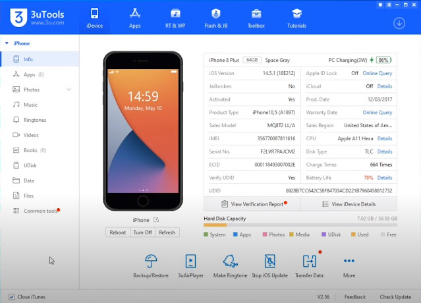Click View iDevice Details

(x=349, y=204)
